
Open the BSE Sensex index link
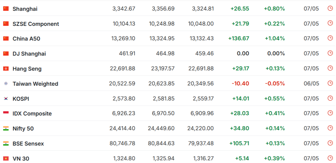pyautogui.click(x=28, y=143)
